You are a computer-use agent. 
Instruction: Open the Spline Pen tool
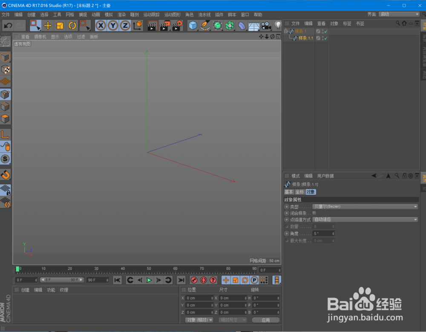(205, 26)
